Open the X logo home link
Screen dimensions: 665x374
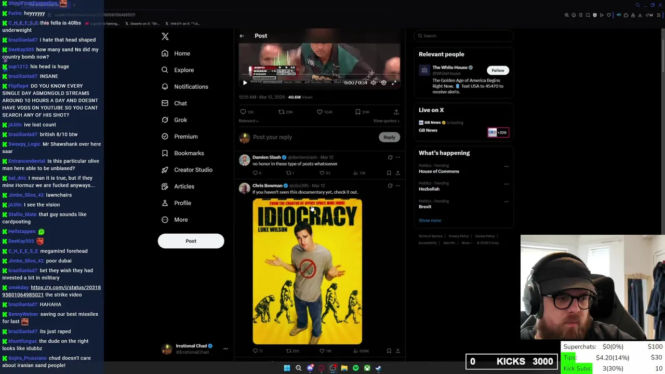(x=165, y=36)
